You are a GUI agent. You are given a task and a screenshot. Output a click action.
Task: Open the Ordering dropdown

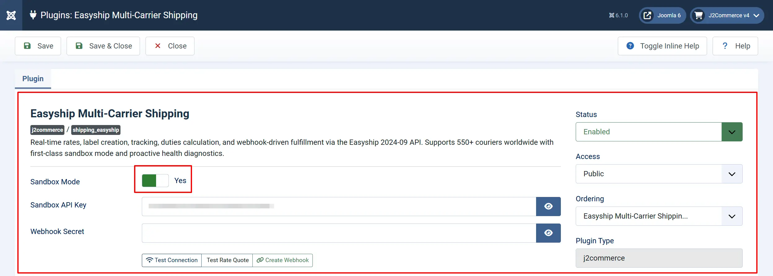(659, 216)
